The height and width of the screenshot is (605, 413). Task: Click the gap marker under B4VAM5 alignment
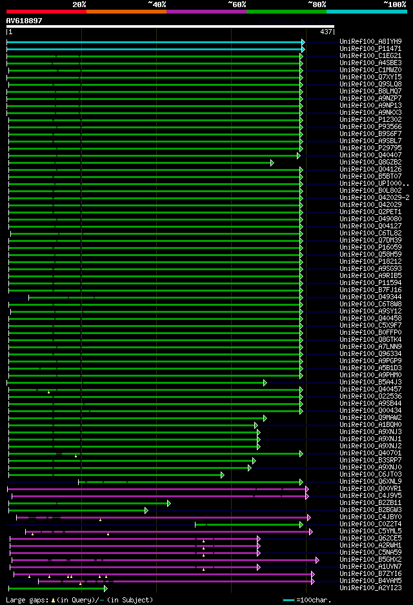point(80,584)
